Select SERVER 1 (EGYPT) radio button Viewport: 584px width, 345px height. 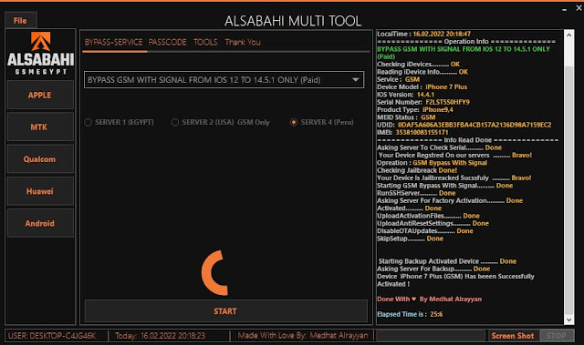pos(120,122)
